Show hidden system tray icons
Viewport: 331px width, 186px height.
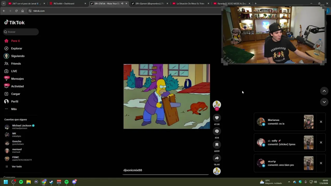289,182
